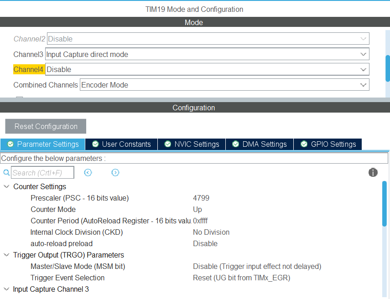Click GPIO Settings green check icon
The width and height of the screenshot is (390, 299).
pyautogui.click(x=304, y=144)
